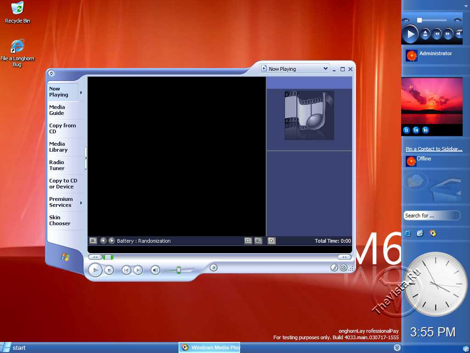470x353 pixels.
Task: Open the Skin Chooser tab
Action: 60,220
